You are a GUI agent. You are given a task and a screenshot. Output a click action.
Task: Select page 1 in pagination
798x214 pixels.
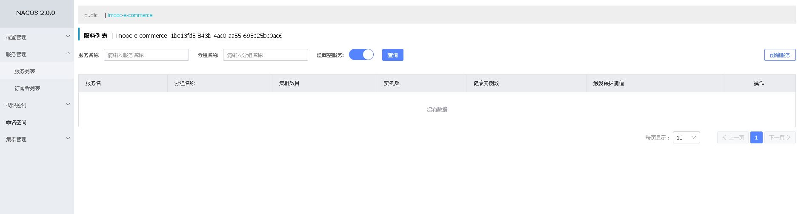(756, 137)
